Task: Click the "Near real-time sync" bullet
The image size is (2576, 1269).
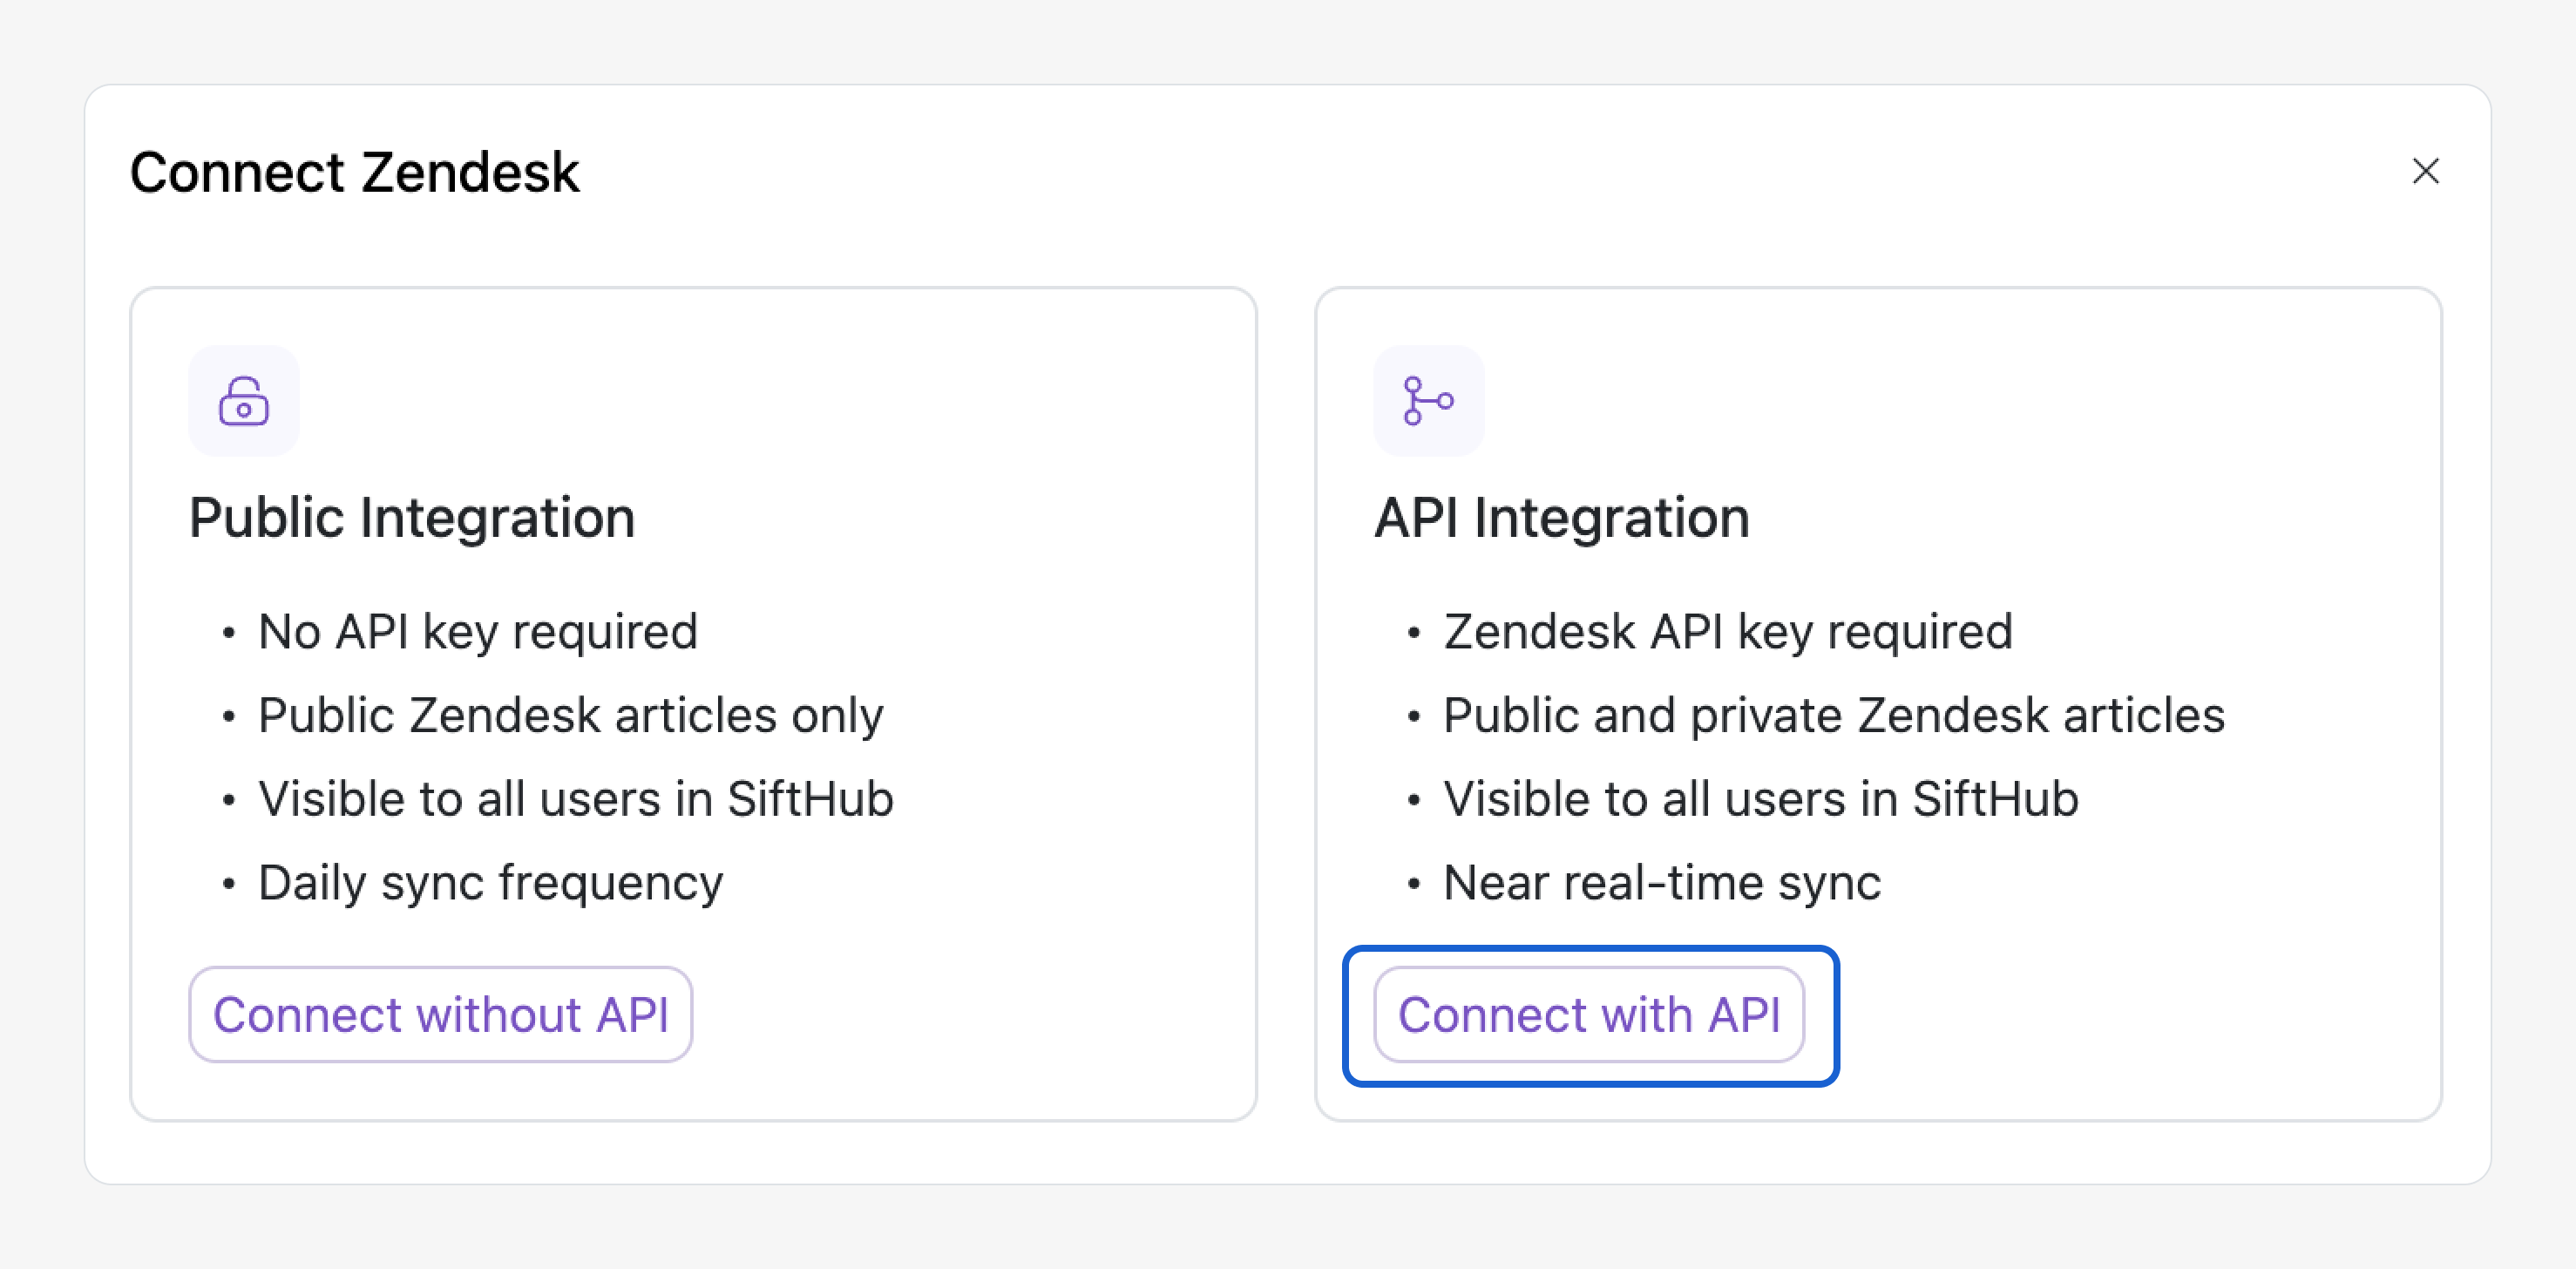Action: pyautogui.click(x=1661, y=883)
